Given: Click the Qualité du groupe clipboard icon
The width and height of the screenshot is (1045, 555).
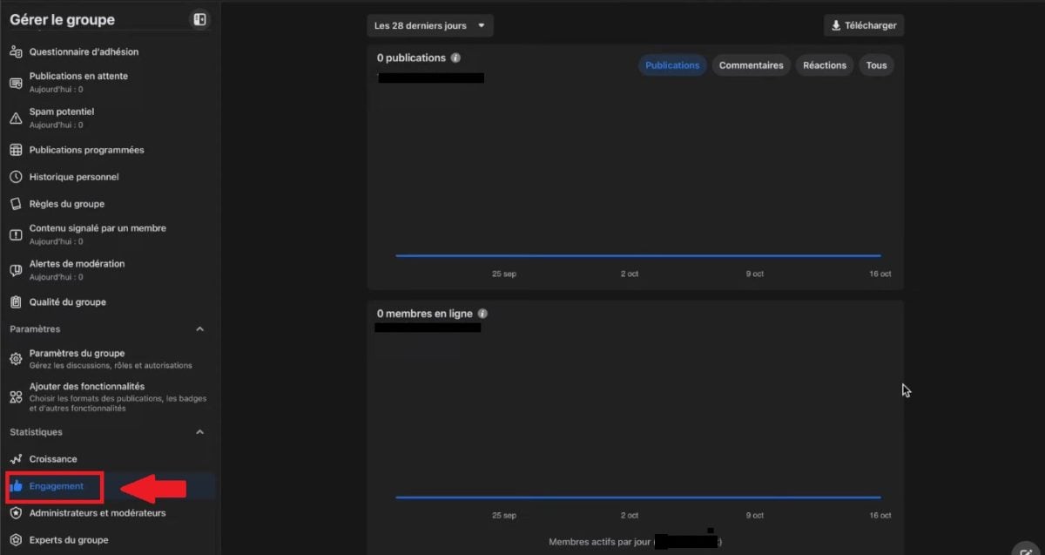Looking at the screenshot, I should coord(16,302).
